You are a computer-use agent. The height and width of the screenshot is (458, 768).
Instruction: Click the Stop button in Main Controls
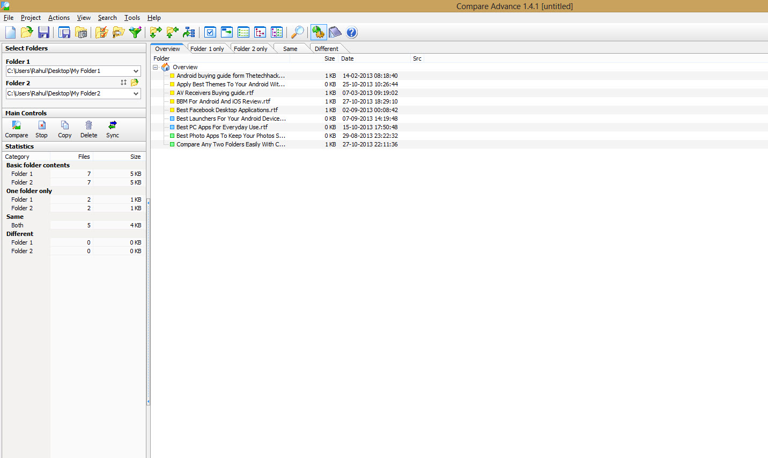(41, 130)
